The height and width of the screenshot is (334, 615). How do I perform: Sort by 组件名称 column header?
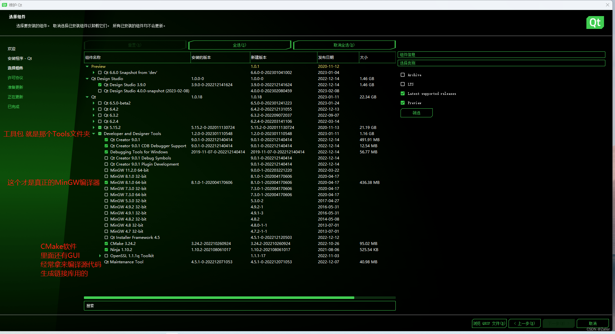137,58
